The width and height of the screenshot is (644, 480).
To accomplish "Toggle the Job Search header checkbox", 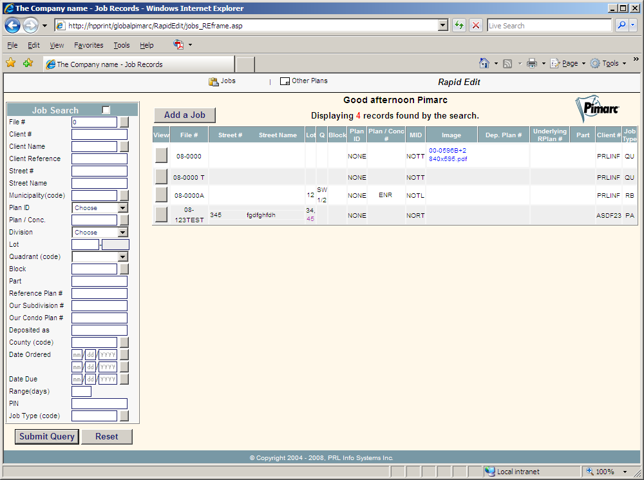I will point(106,110).
